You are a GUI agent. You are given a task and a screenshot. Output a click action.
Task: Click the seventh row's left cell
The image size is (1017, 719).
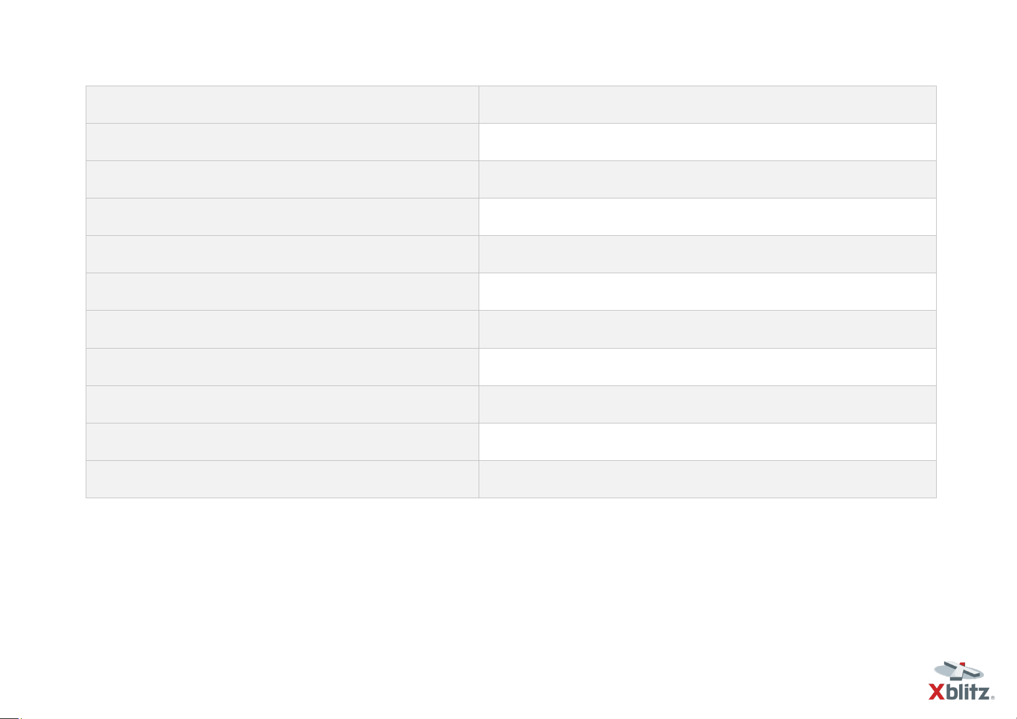[x=282, y=329]
